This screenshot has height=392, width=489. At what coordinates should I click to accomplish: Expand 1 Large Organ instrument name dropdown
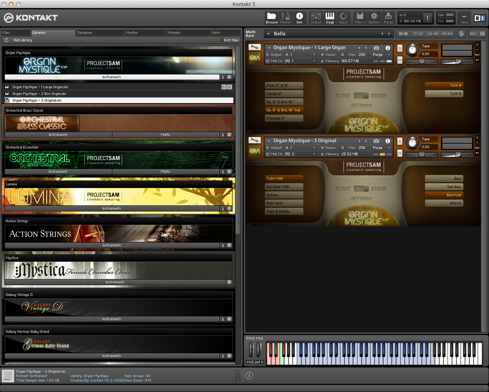(x=269, y=48)
